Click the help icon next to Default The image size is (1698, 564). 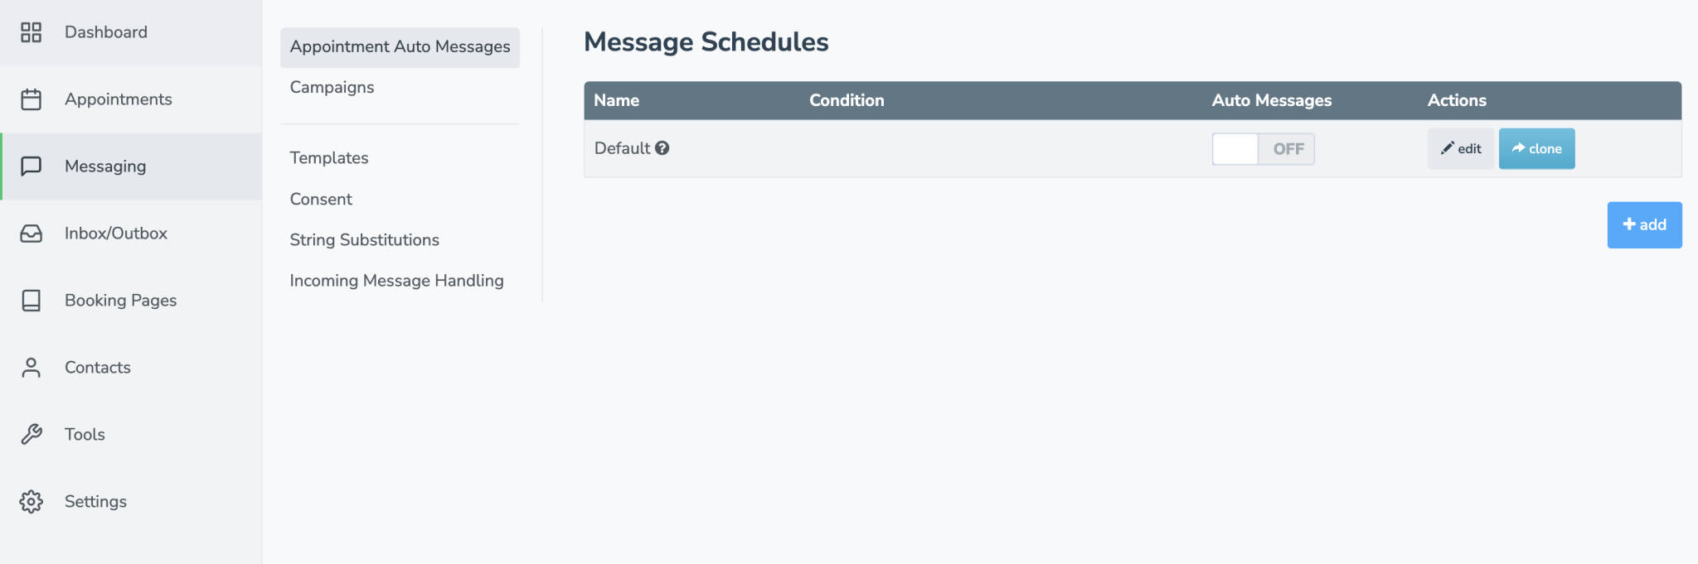click(x=662, y=148)
